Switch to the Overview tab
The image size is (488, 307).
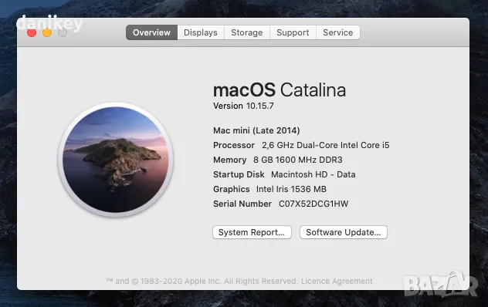point(151,32)
